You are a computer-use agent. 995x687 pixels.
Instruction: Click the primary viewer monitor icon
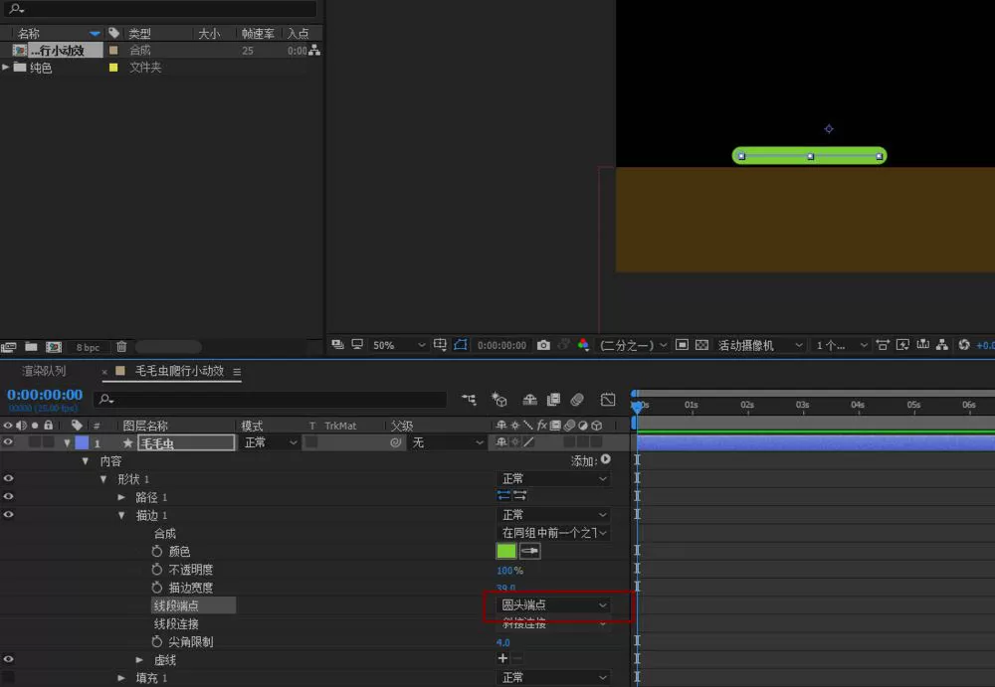pyautogui.click(x=357, y=344)
